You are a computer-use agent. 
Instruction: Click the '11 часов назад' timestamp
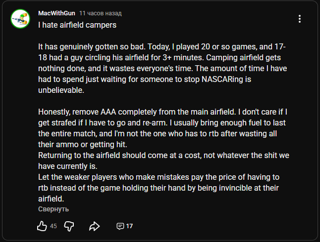point(101,13)
